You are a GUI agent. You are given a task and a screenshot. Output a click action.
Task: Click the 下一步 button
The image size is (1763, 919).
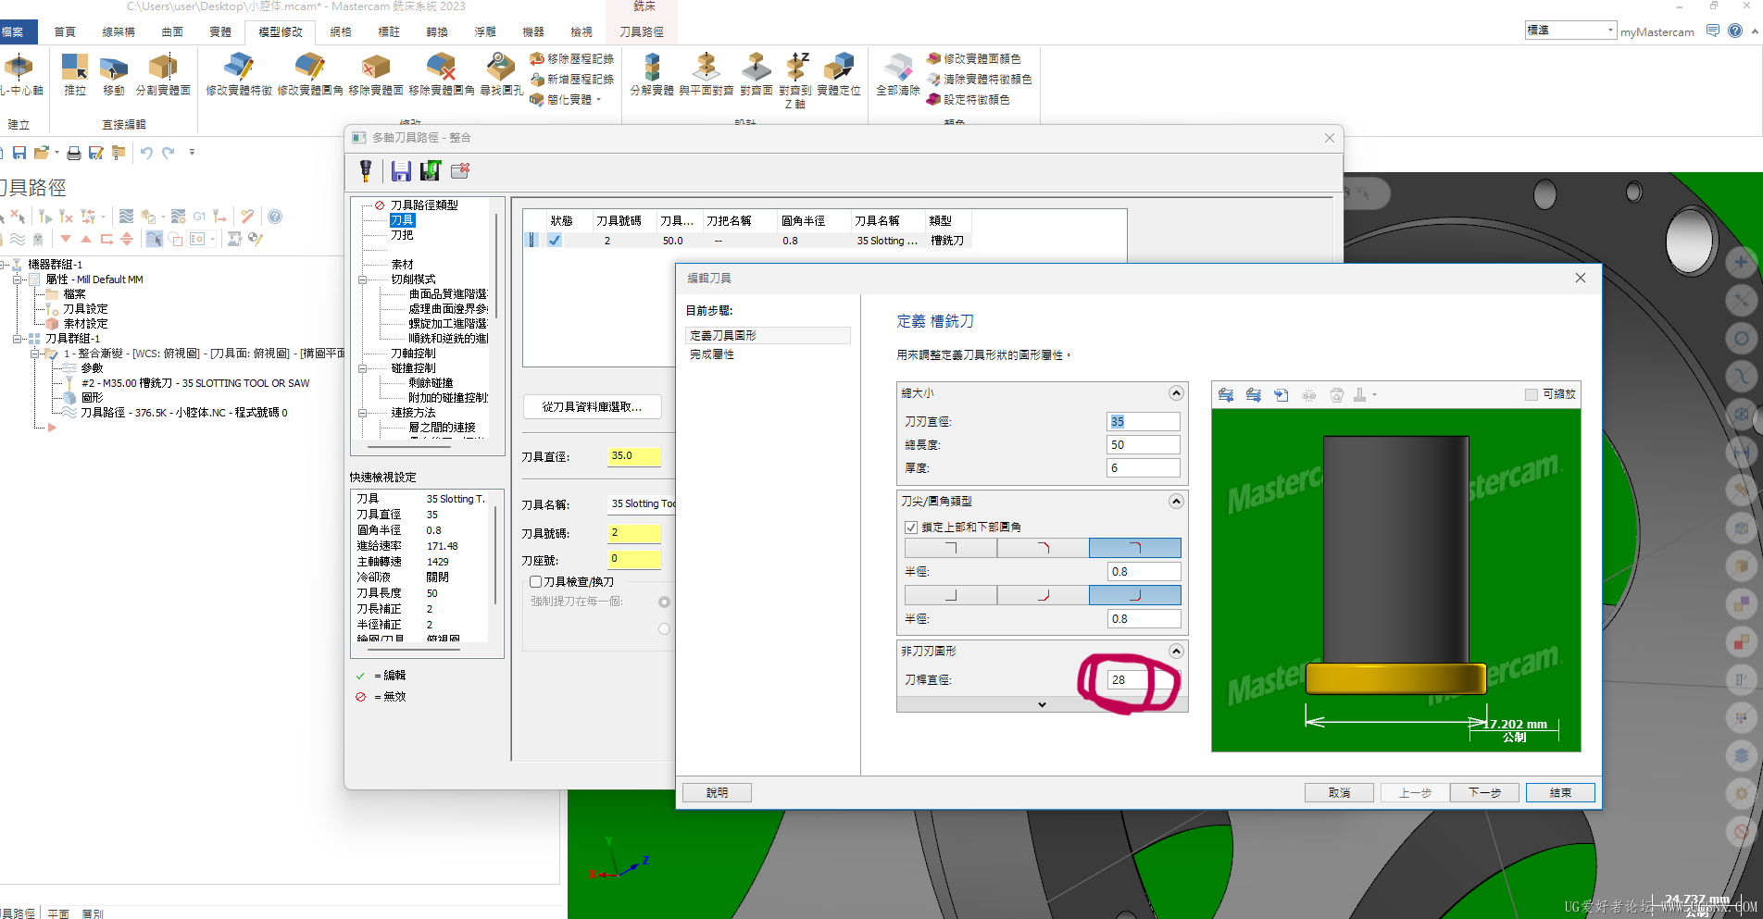click(x=1484, y=793)
